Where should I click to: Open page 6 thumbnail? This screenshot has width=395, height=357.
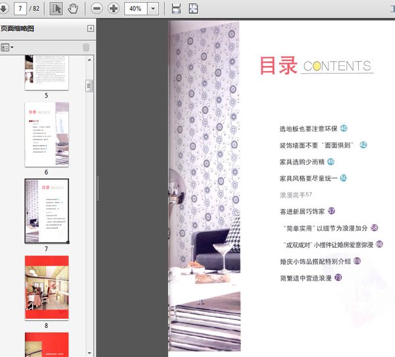click(x=47, y=134)
